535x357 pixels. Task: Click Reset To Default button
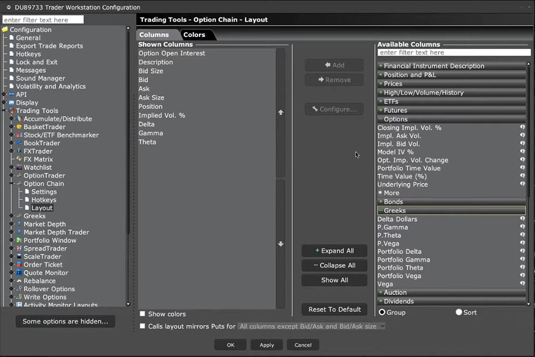click(334, 309)
